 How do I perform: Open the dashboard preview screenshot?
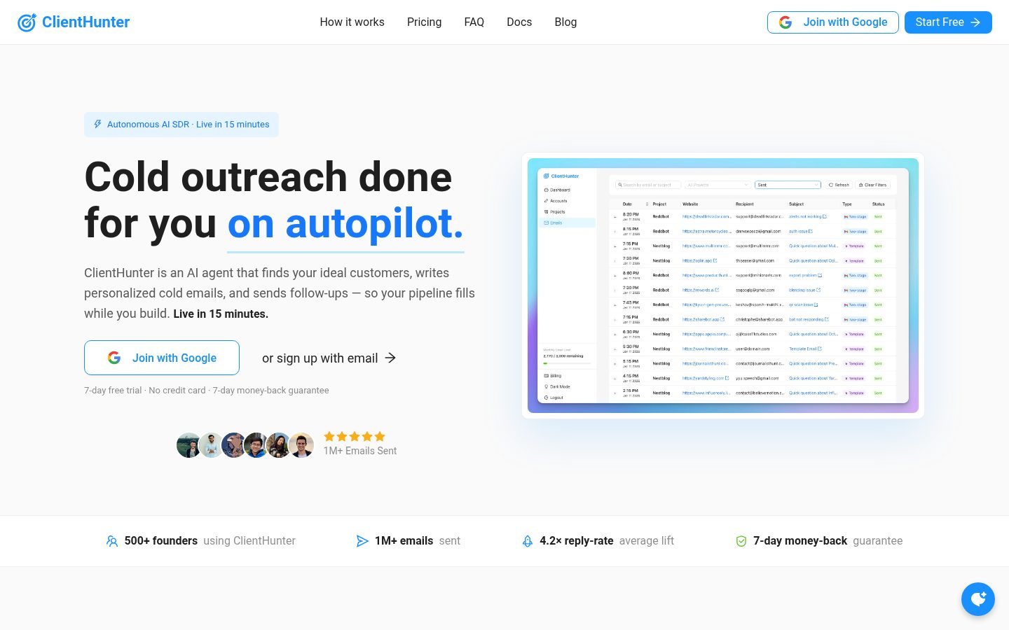click(x=723, y=286)
